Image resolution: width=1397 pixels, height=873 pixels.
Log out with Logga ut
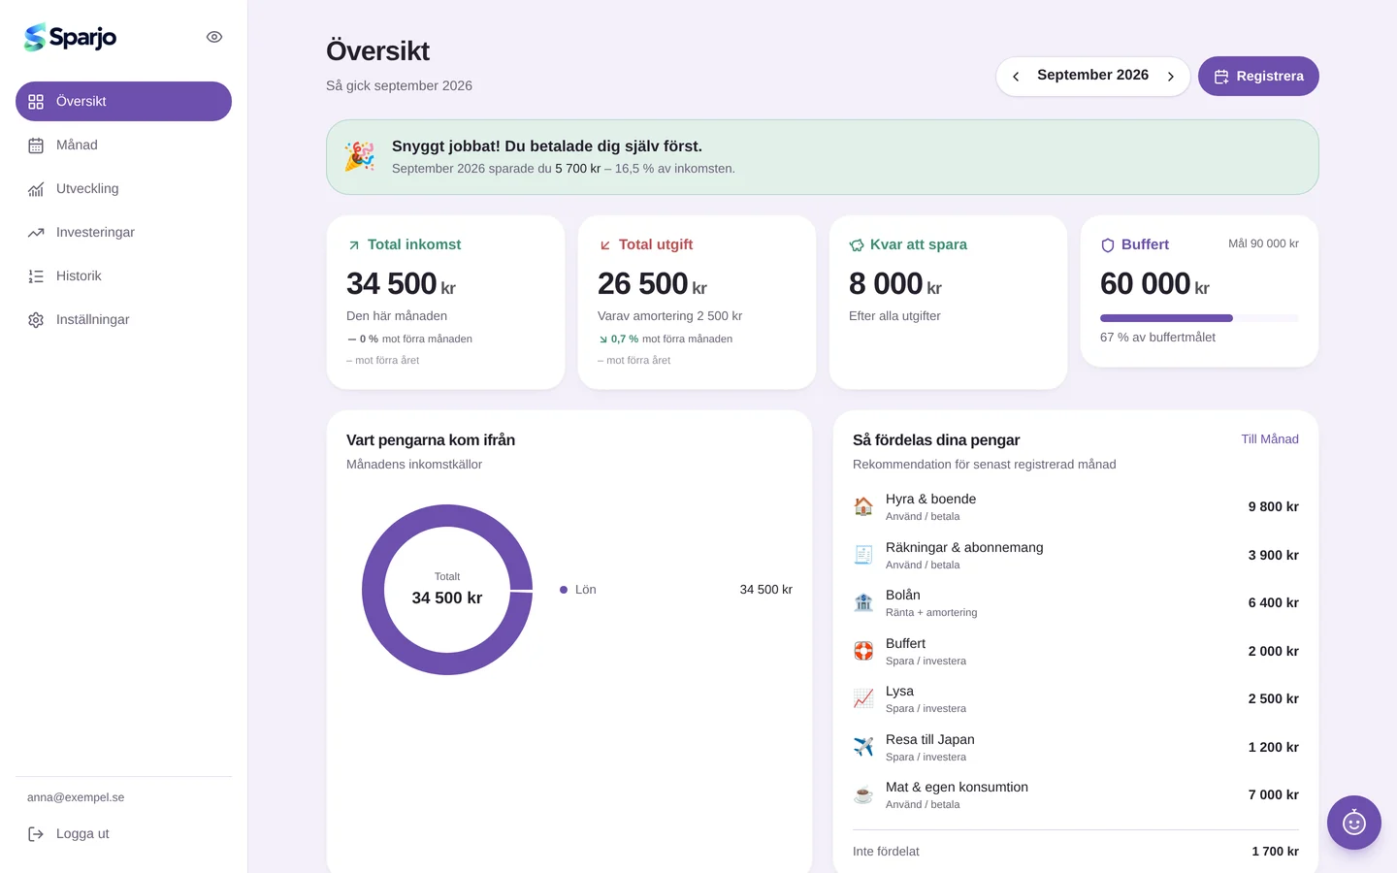123,833
